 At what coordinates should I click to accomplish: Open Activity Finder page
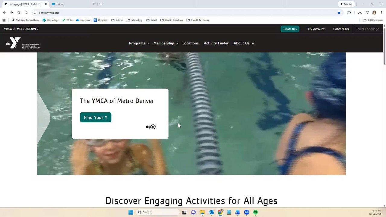pos(216,43)
